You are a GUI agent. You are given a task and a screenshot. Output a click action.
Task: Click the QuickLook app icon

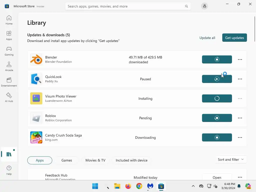click(36, 79)
